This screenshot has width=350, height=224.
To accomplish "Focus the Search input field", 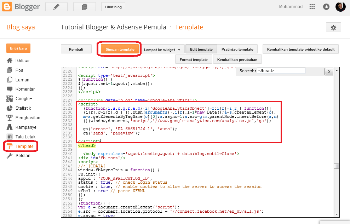I will pos(281,71).
